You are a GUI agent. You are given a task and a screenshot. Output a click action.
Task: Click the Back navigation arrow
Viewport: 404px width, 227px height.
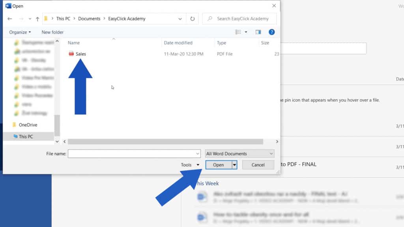tap(9, 19)
